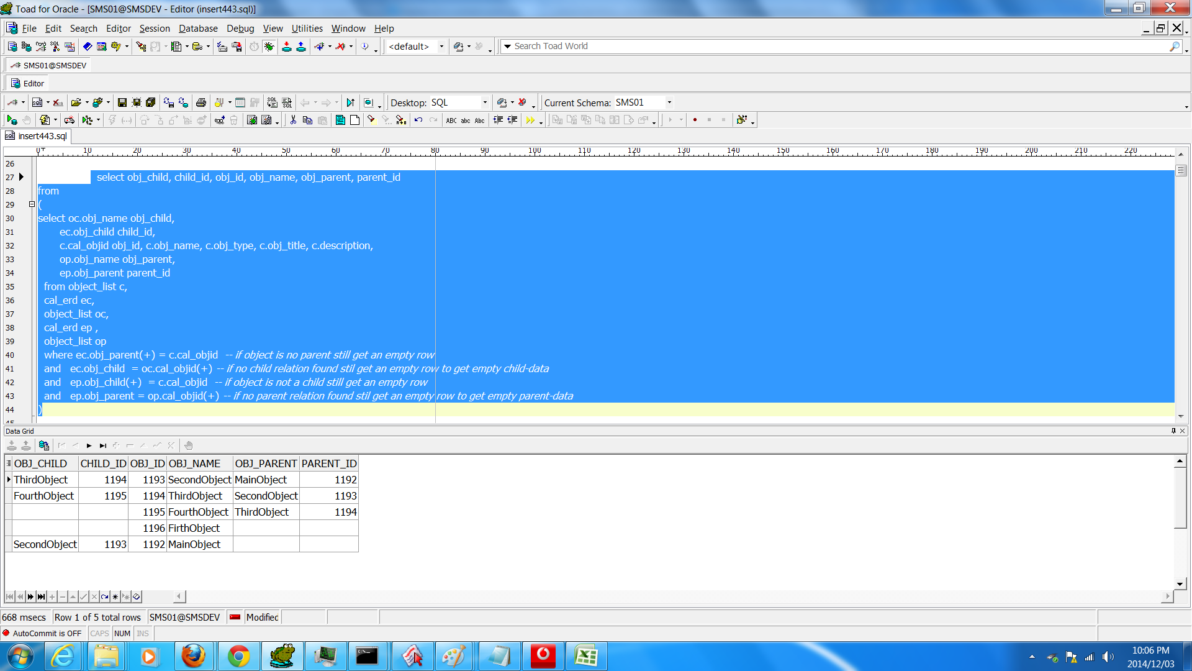Click the NUM lock indicator
The height and width of the screenshot is (671, 1192).
[x=122, y=633]
